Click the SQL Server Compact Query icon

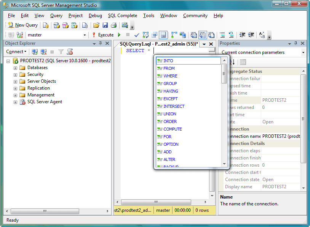85,25
